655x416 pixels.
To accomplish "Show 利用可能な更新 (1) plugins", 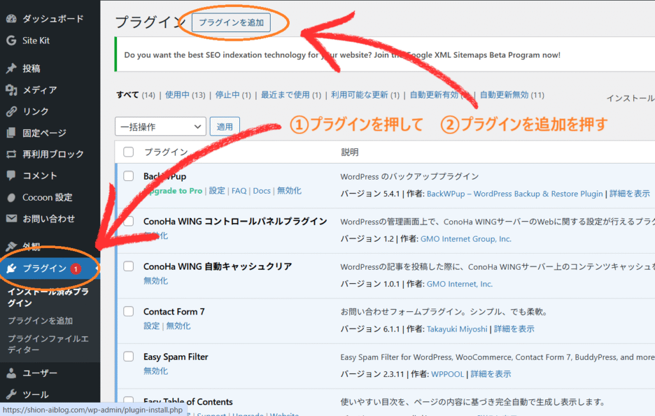I will (x=365, y=95).
